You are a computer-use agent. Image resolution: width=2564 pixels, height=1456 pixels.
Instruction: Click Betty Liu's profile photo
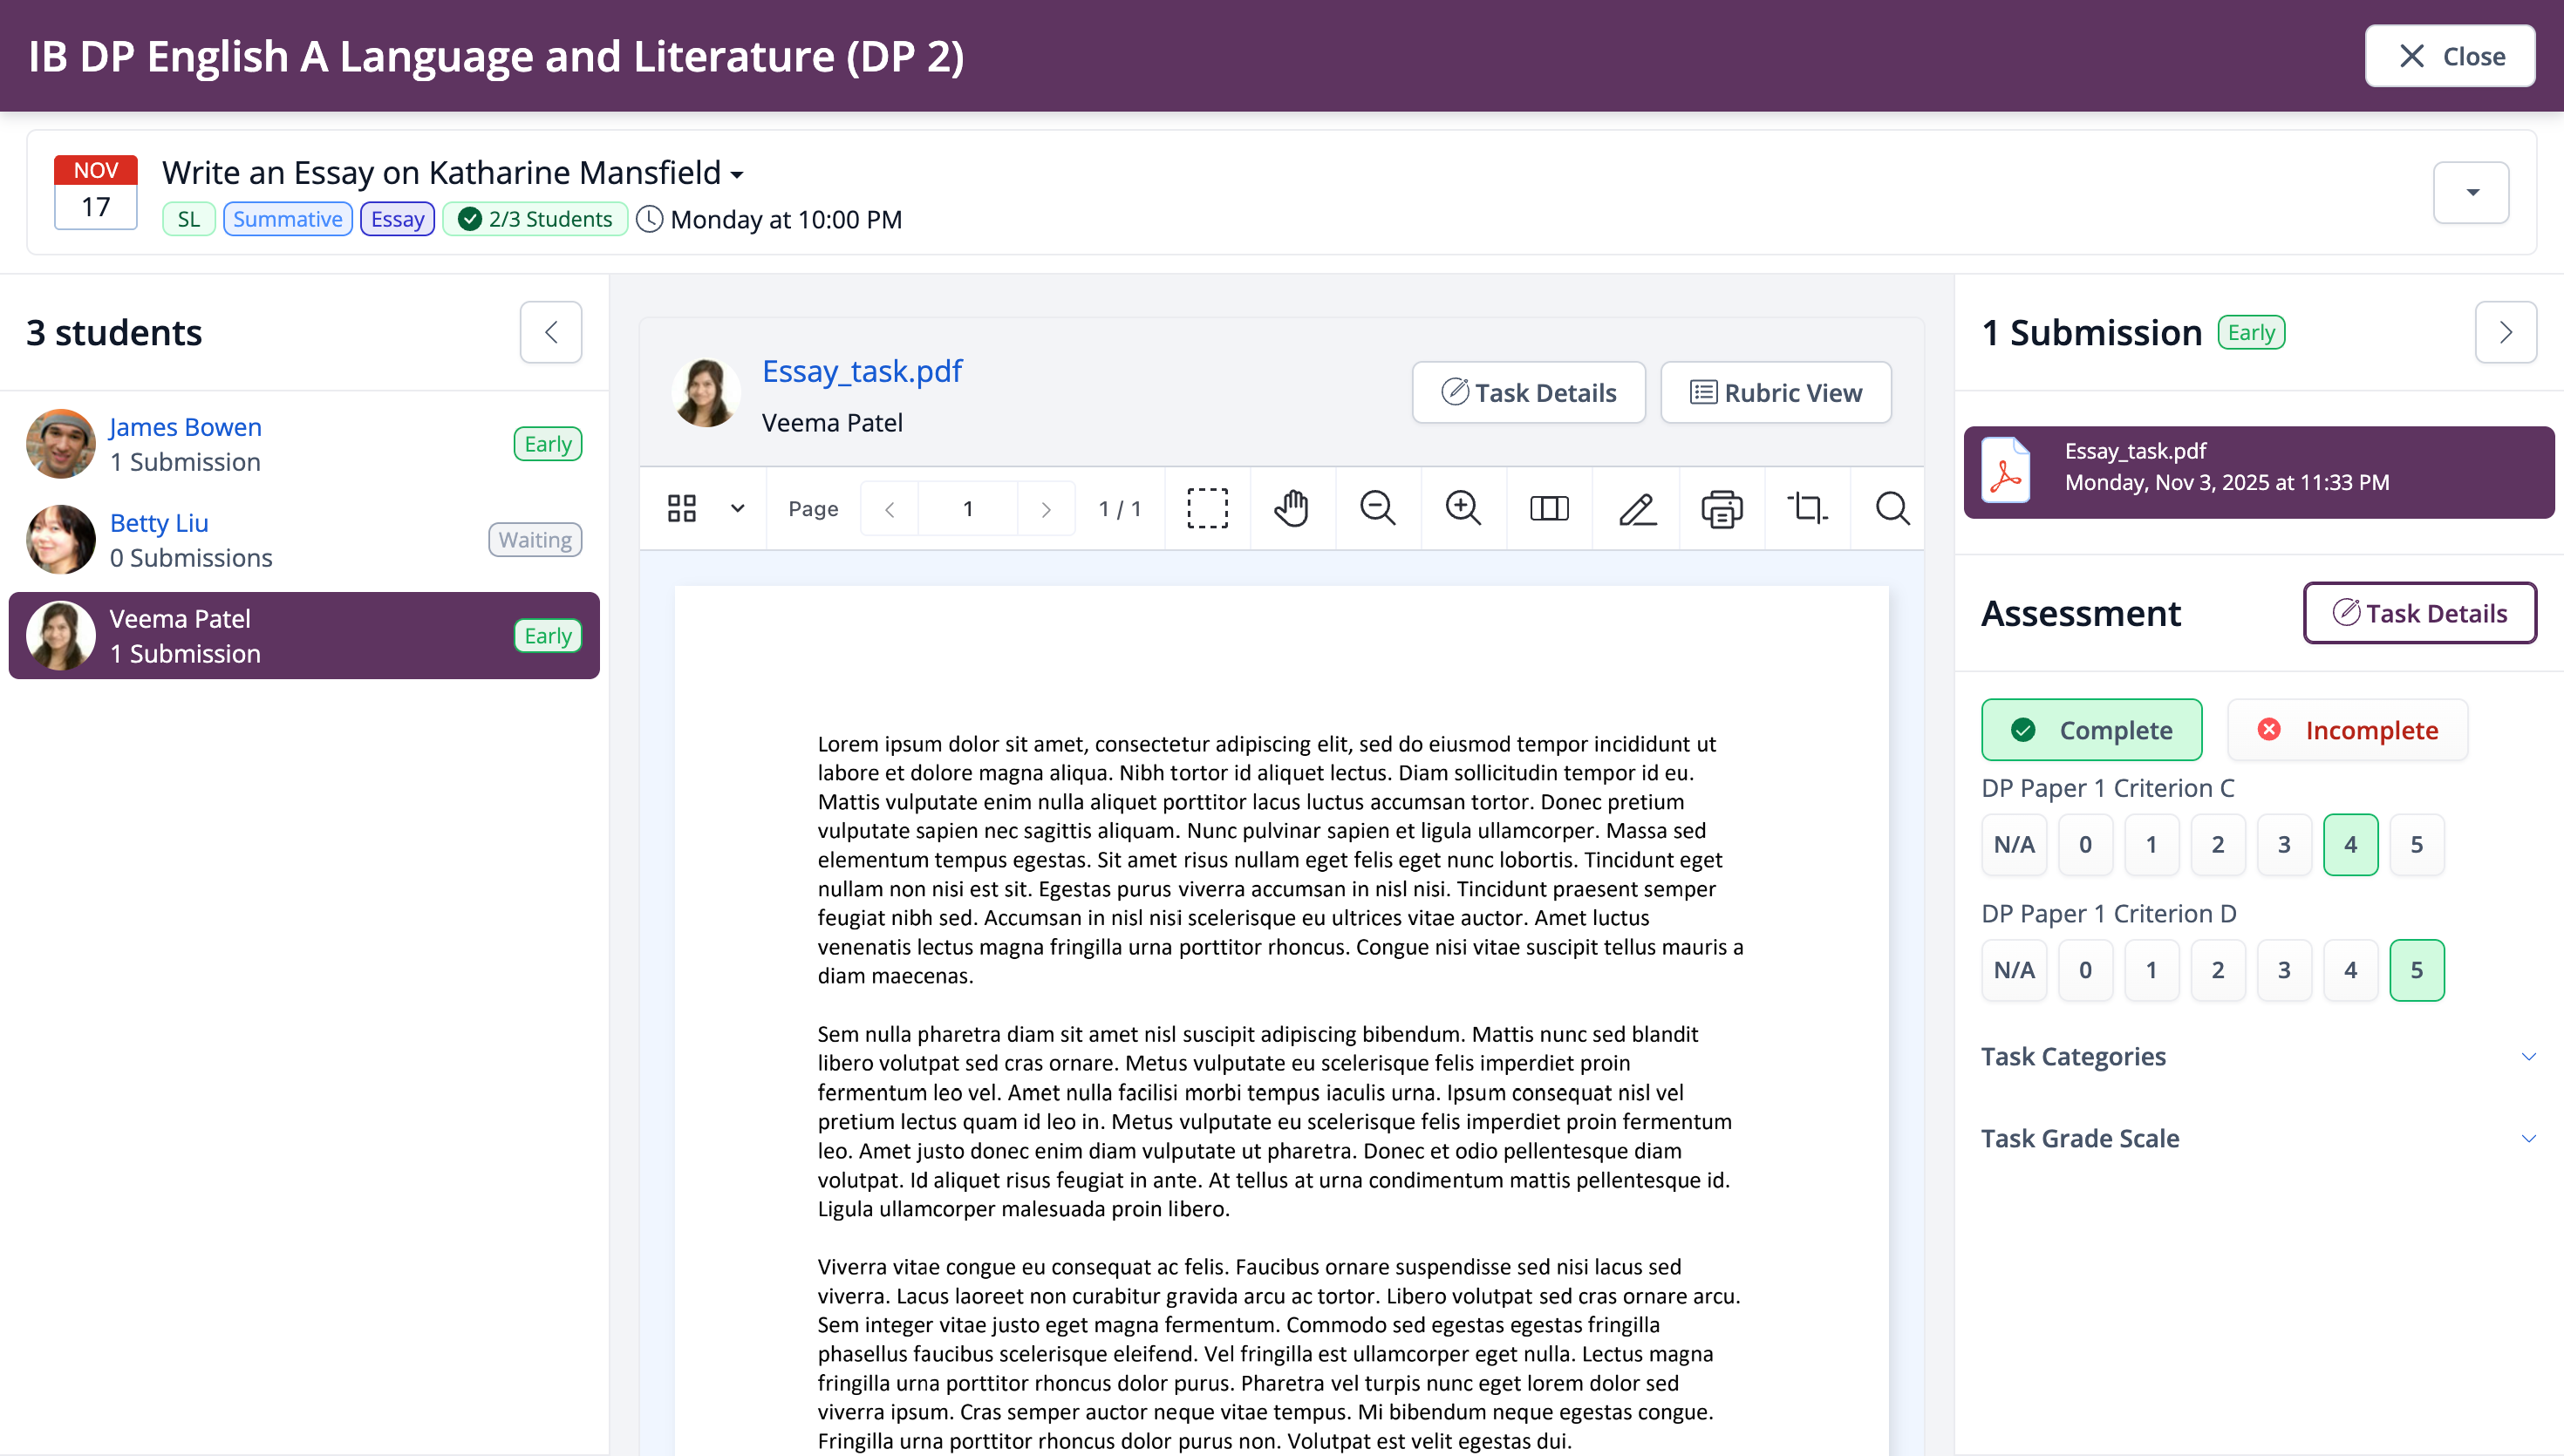pyautogui.click(x=61, y=540)
